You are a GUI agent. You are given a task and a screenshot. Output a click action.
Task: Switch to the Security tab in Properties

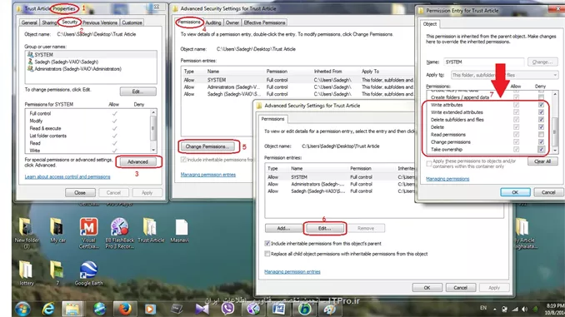69,22
